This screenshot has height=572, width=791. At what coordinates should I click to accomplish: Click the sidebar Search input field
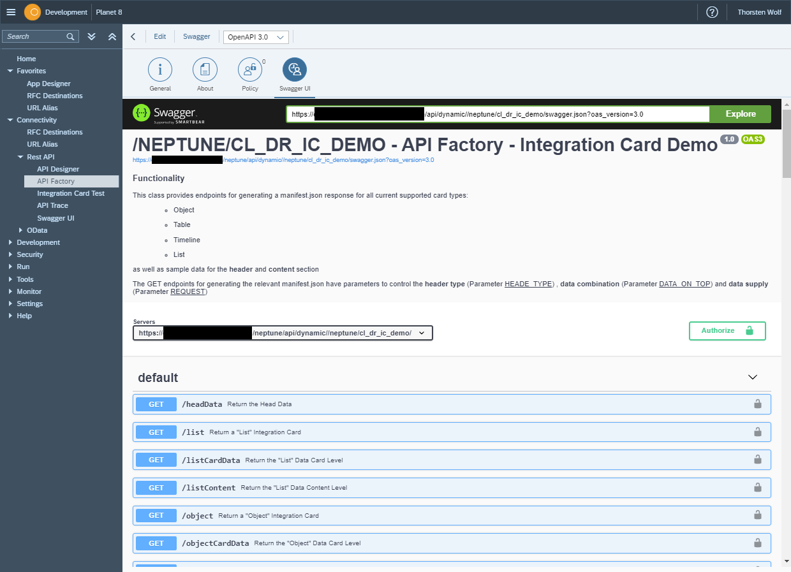(35, 37)
